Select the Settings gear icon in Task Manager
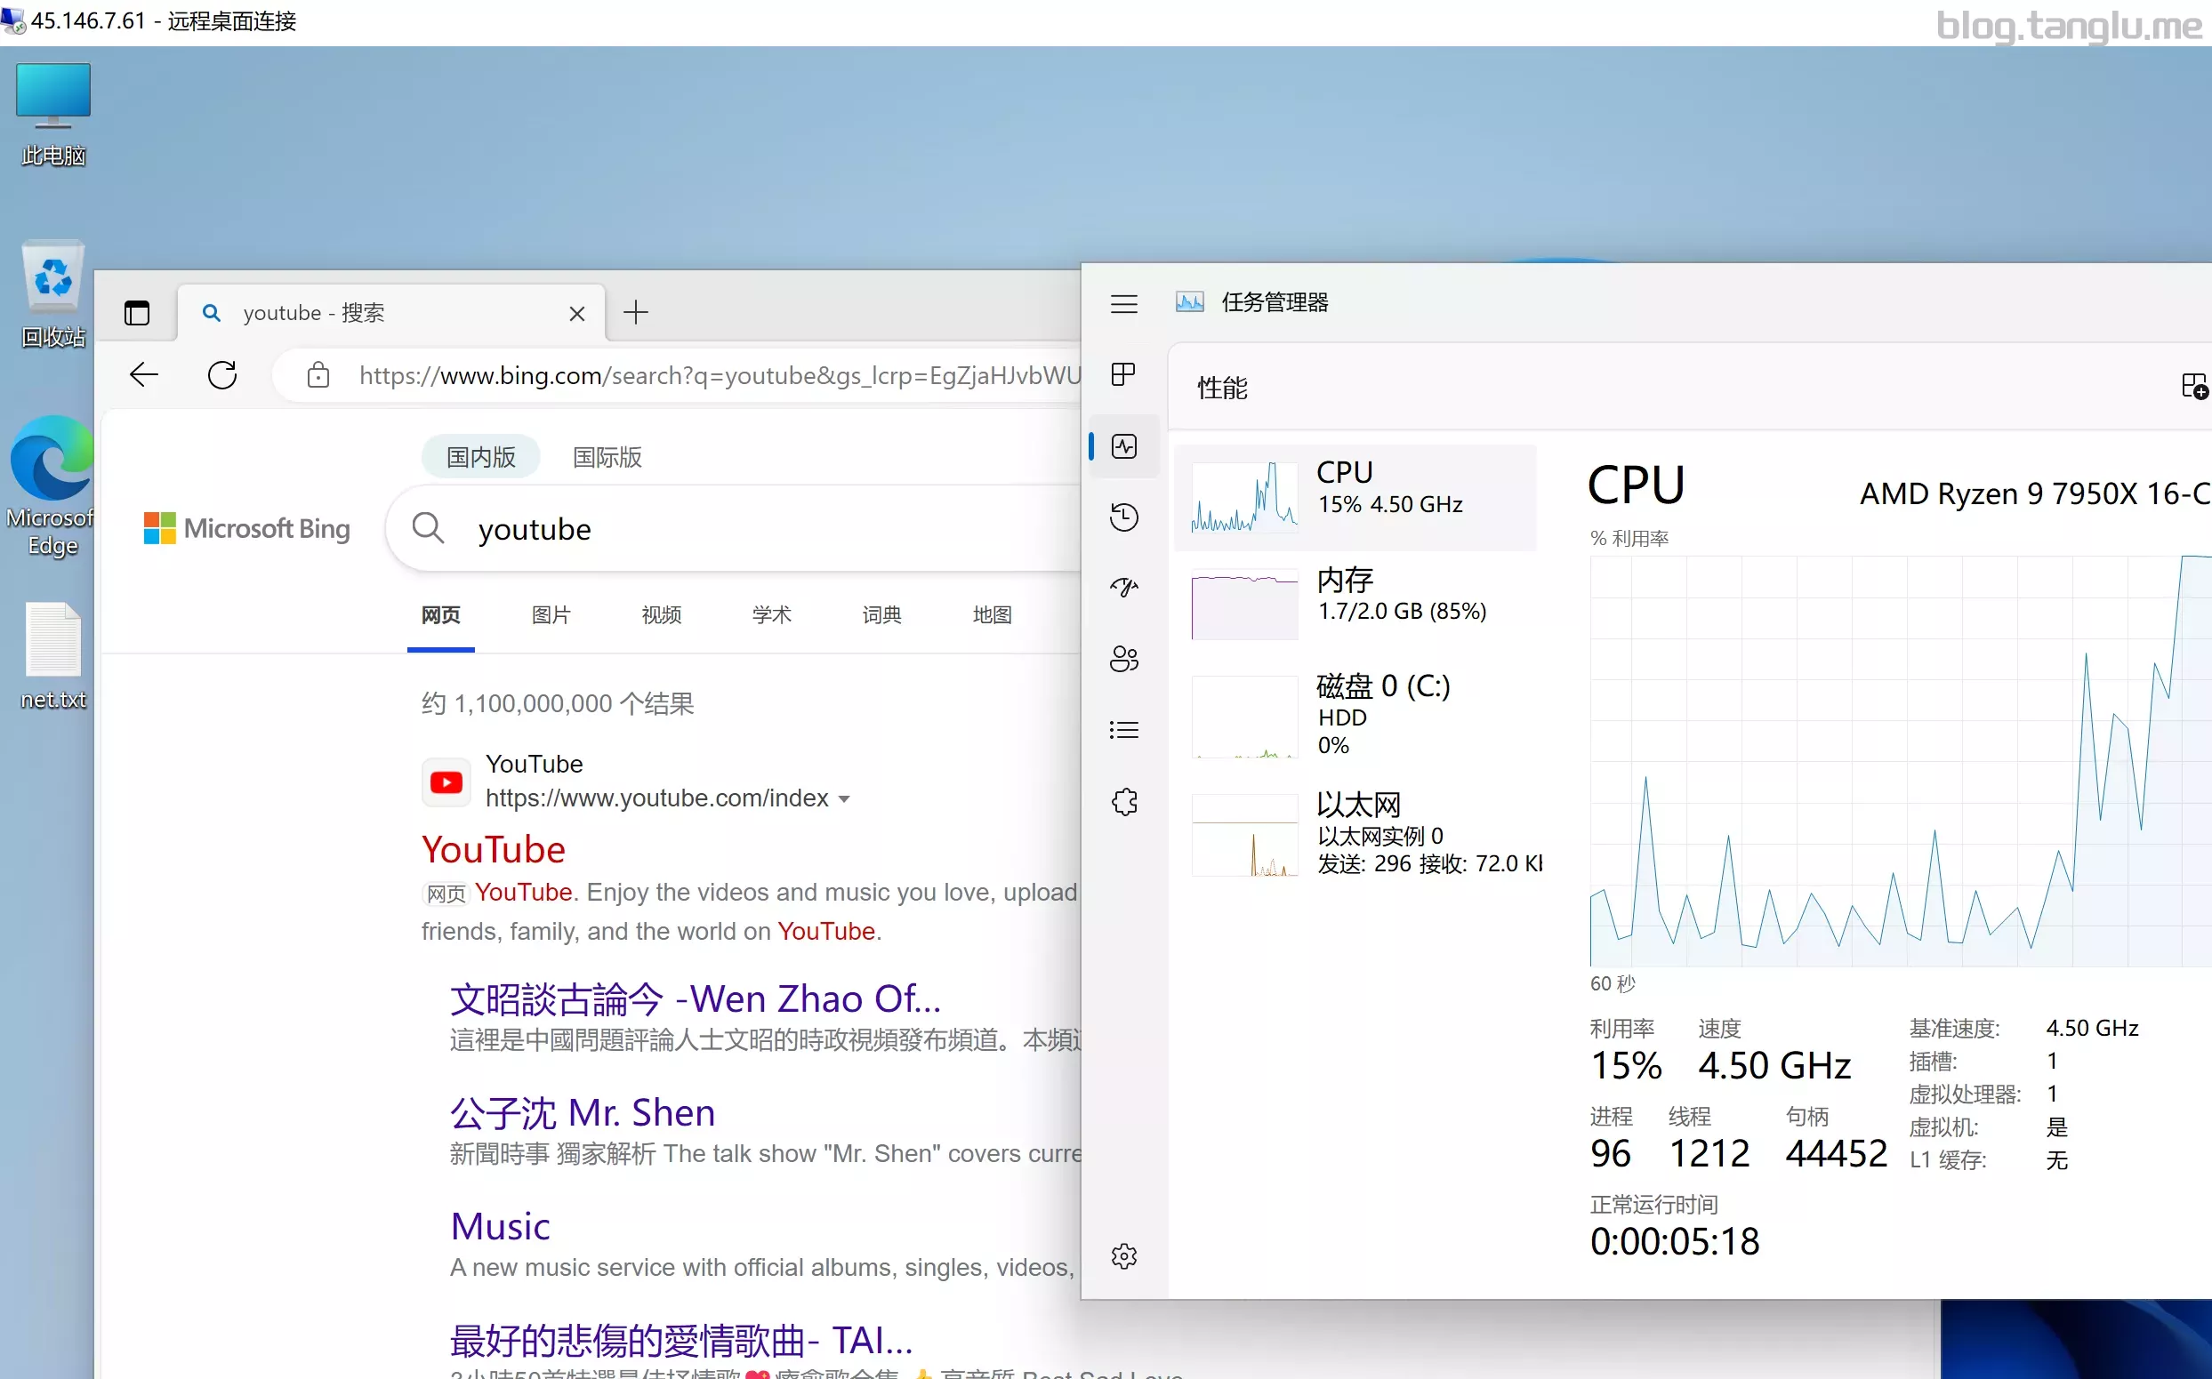 (1123, 1256)
